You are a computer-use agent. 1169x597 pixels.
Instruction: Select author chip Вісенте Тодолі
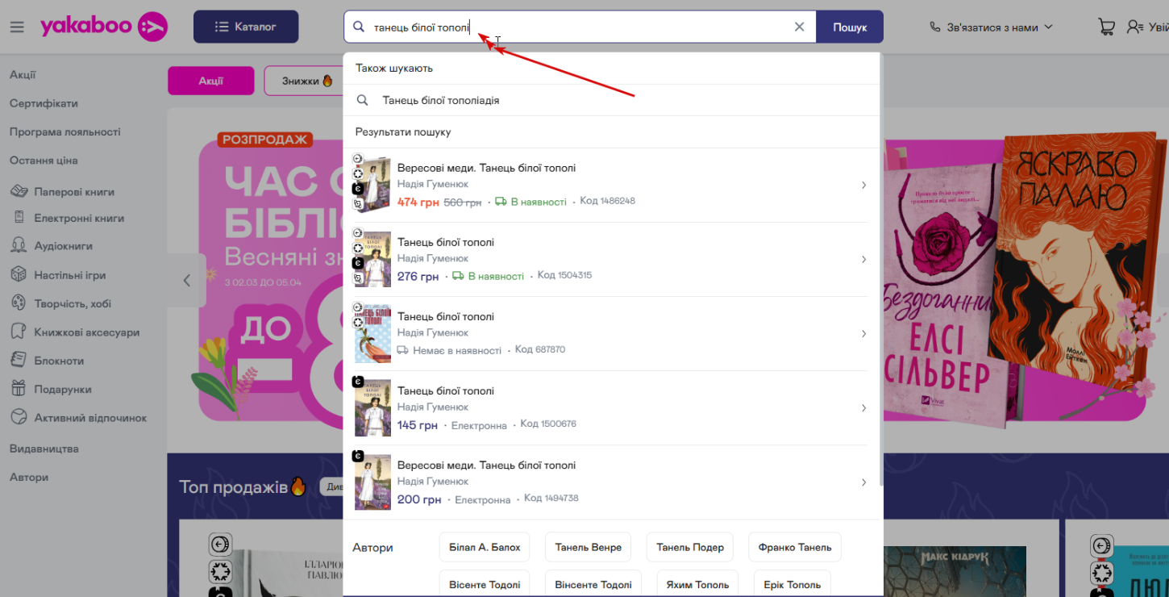tap(485, 584)
